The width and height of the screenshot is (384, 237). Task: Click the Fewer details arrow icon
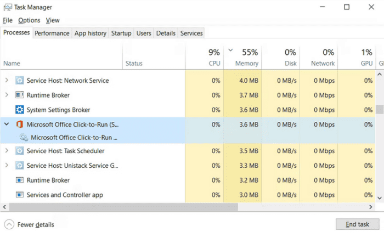pyautogui.click(x=9, y=224)
